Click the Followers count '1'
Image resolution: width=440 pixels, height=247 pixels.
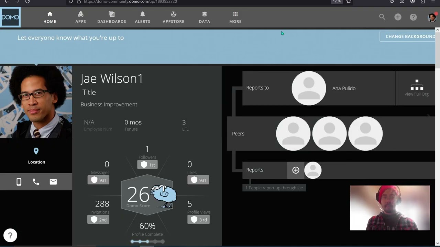click(147, 149)
